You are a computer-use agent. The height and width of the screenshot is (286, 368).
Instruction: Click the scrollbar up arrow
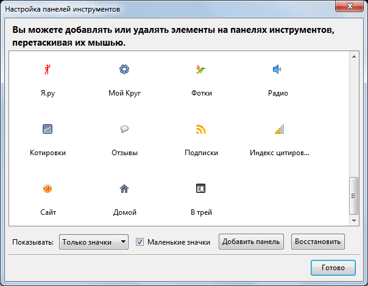(x=354, y=57)
